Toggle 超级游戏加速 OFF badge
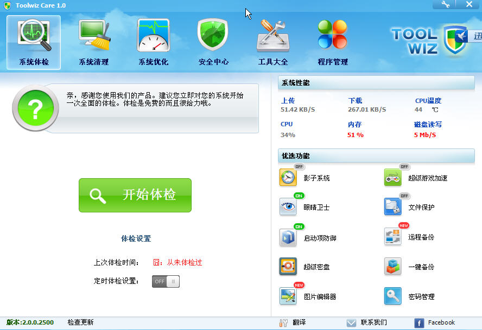This screenshot has height=330, width=482. pyautogui.click(x=404, y=166)
